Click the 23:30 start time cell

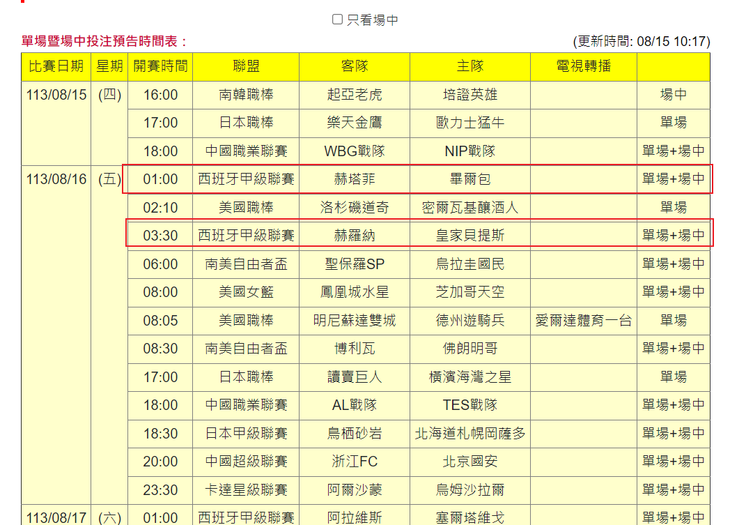click(x=160, y=490)
